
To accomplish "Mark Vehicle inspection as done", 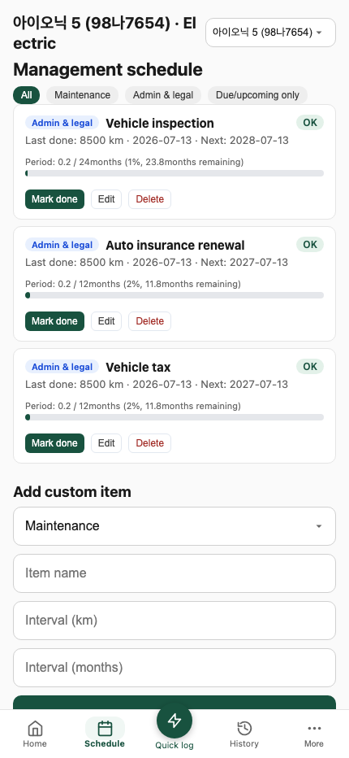I will (54, 199).
